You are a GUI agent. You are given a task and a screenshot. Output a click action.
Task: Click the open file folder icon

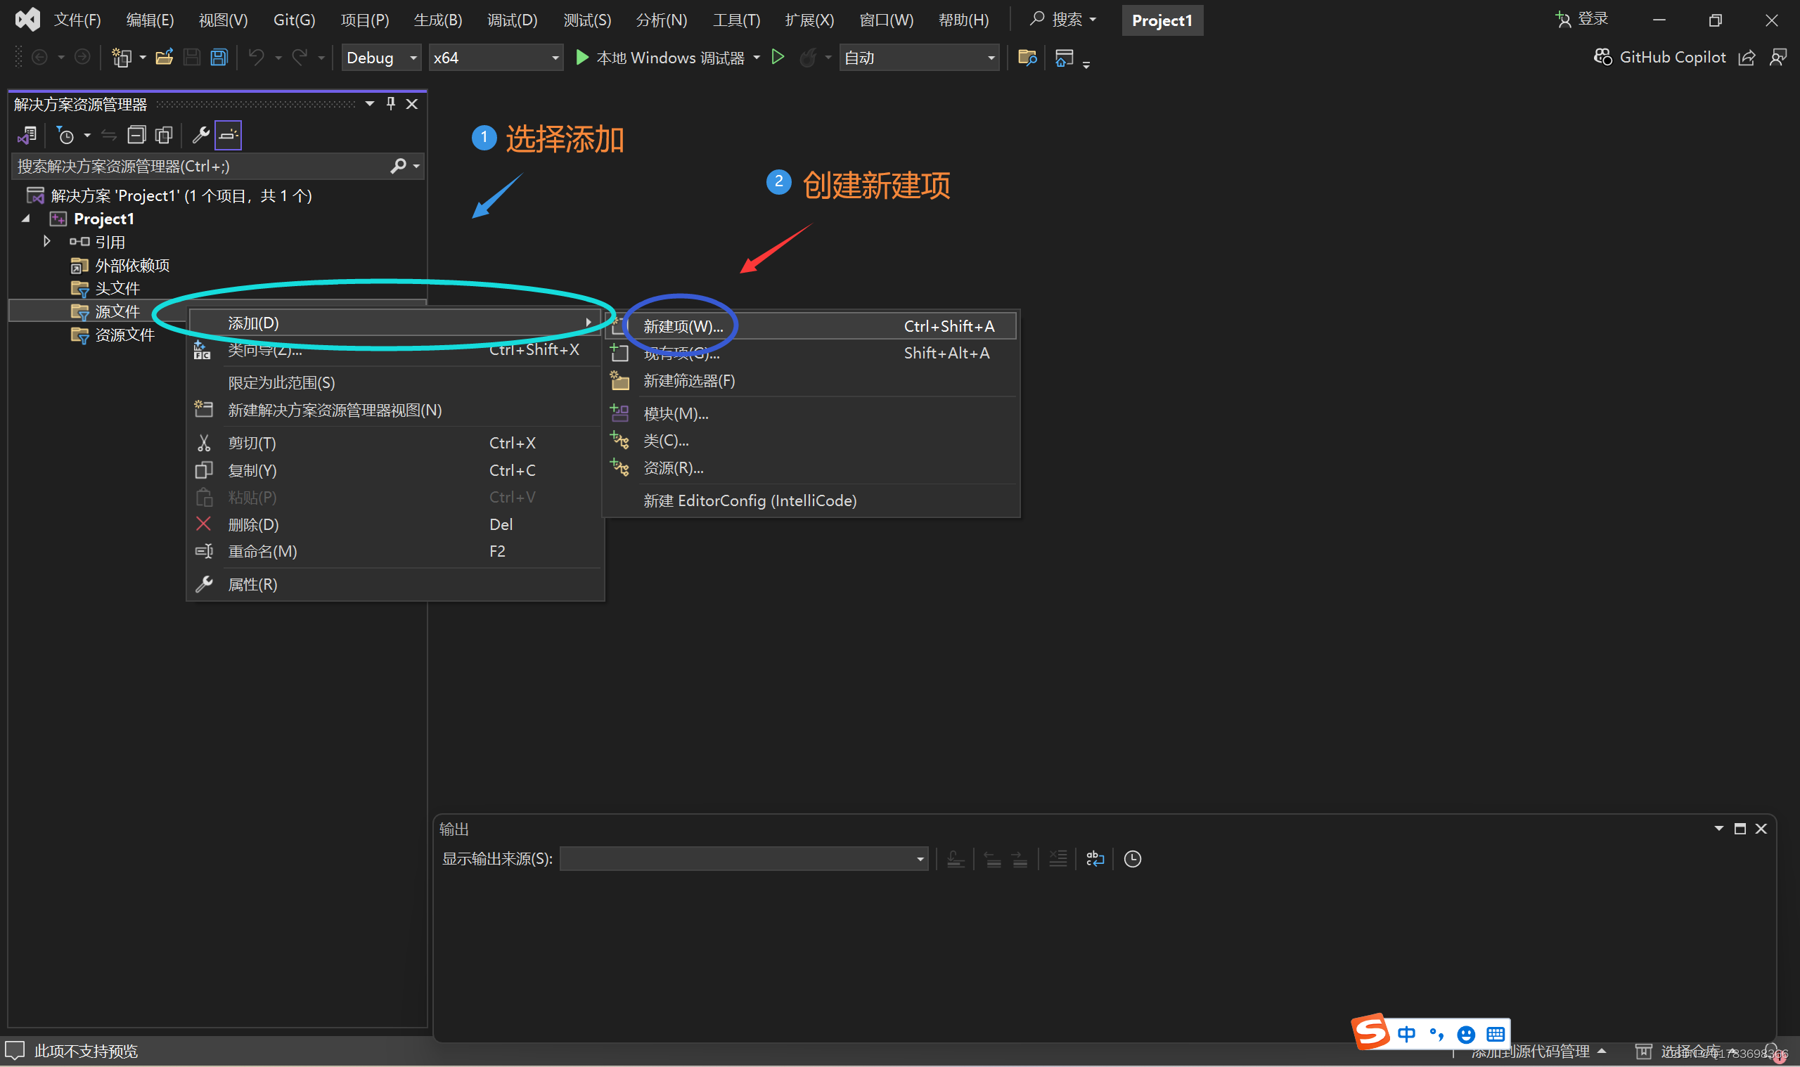[165, 57]
